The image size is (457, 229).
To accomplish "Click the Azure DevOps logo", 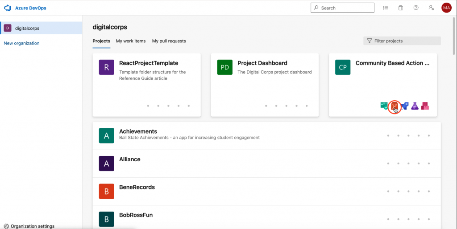I will [x=8, y=8].
